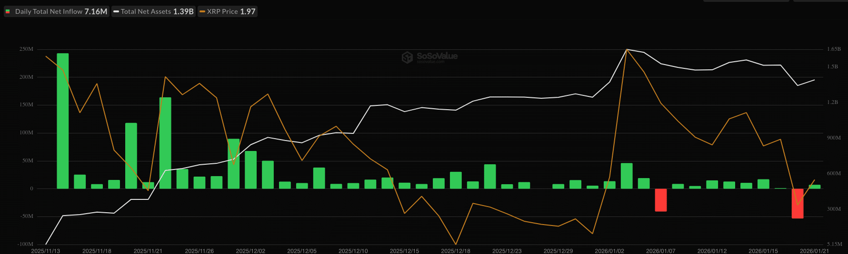The height and width of the screenshot is (254, 848).
Task: Click the 2026/01/15 date label
Action: [763, 251]
